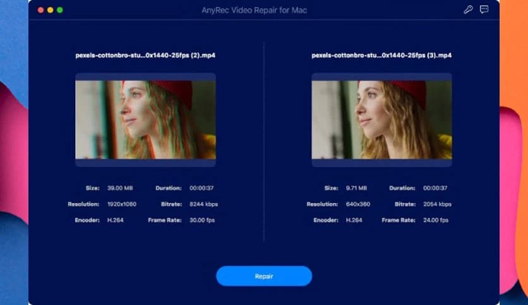The width and height of the screenshot is (528, 305).
Task: Maximize the window with the green button
Action: click(x=60, y=10)
